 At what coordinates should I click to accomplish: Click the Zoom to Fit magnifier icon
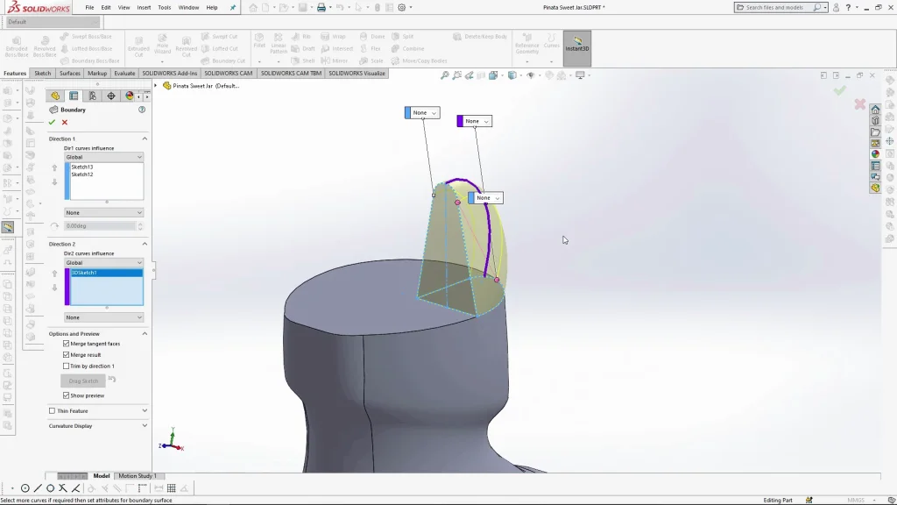coord(445,75)
